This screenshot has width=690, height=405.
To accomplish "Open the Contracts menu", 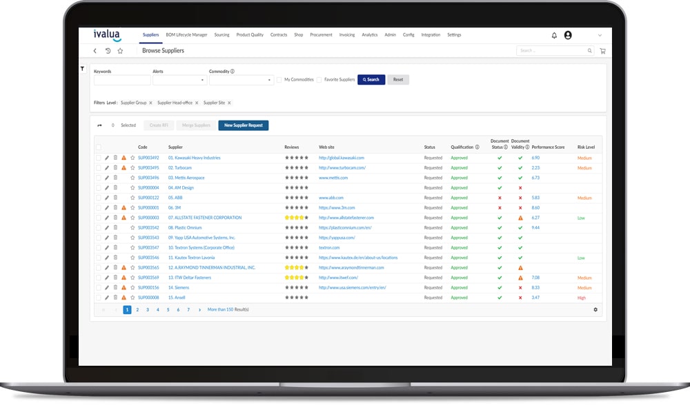I will 279,34.
